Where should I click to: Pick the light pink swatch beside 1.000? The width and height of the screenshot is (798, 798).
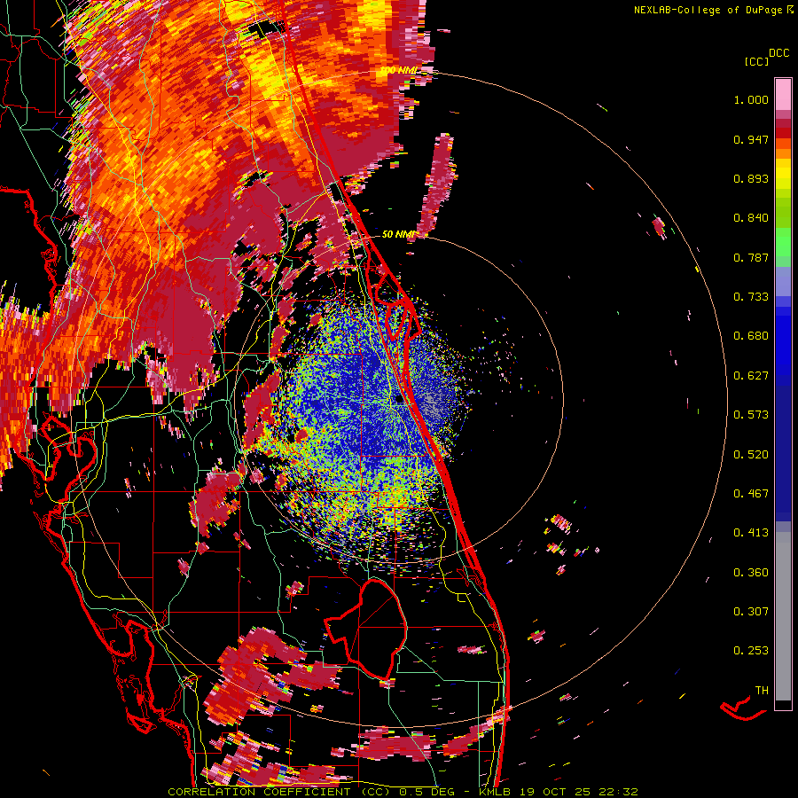783,94
